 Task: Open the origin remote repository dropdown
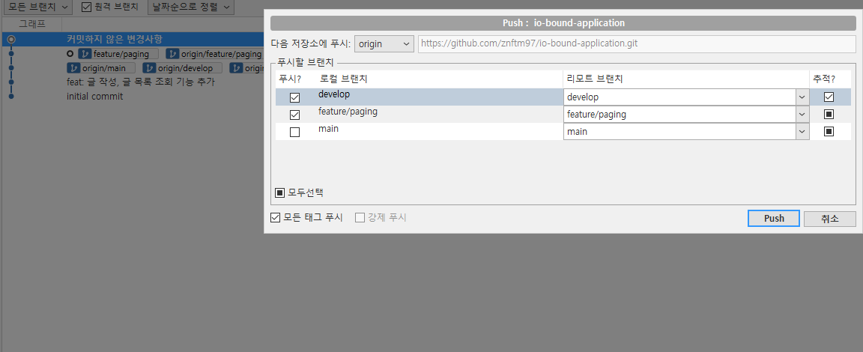click(x=384, y=44)
